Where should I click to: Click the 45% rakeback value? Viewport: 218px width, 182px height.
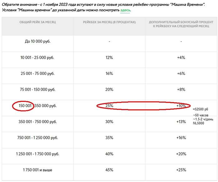(x=109, y=170)
